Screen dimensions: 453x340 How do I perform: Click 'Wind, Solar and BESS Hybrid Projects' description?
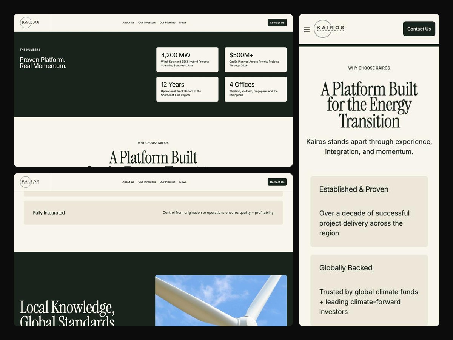click(x=185, y=63)
